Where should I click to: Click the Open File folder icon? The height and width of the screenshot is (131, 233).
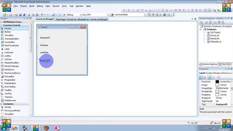16,15
